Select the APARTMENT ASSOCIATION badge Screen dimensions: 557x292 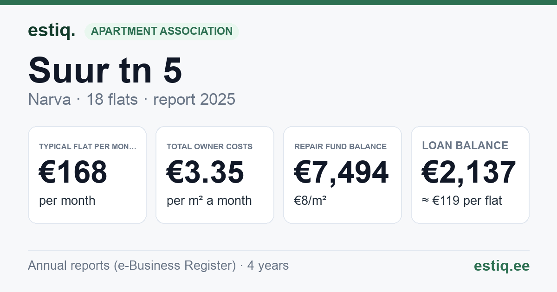(x=162, y=31)
